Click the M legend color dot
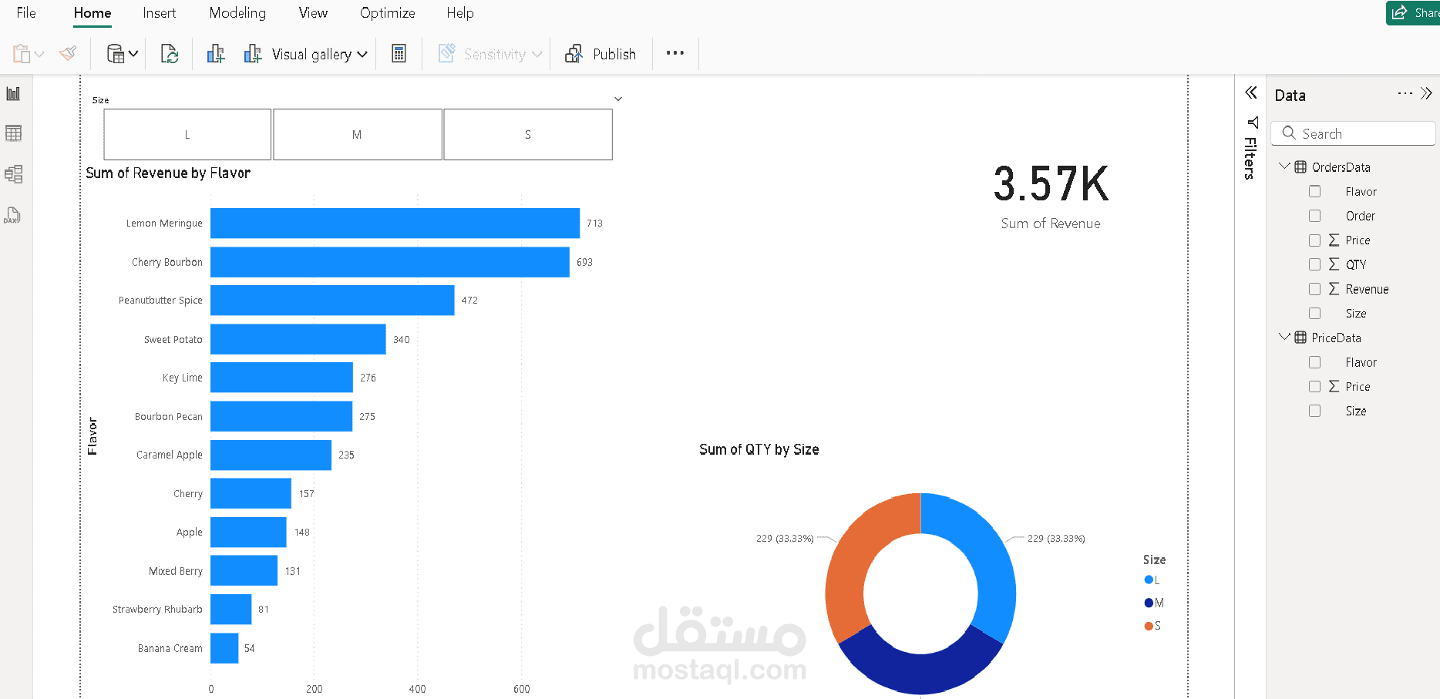Screen dimensions: 1440x699 tap(1149, 603)
